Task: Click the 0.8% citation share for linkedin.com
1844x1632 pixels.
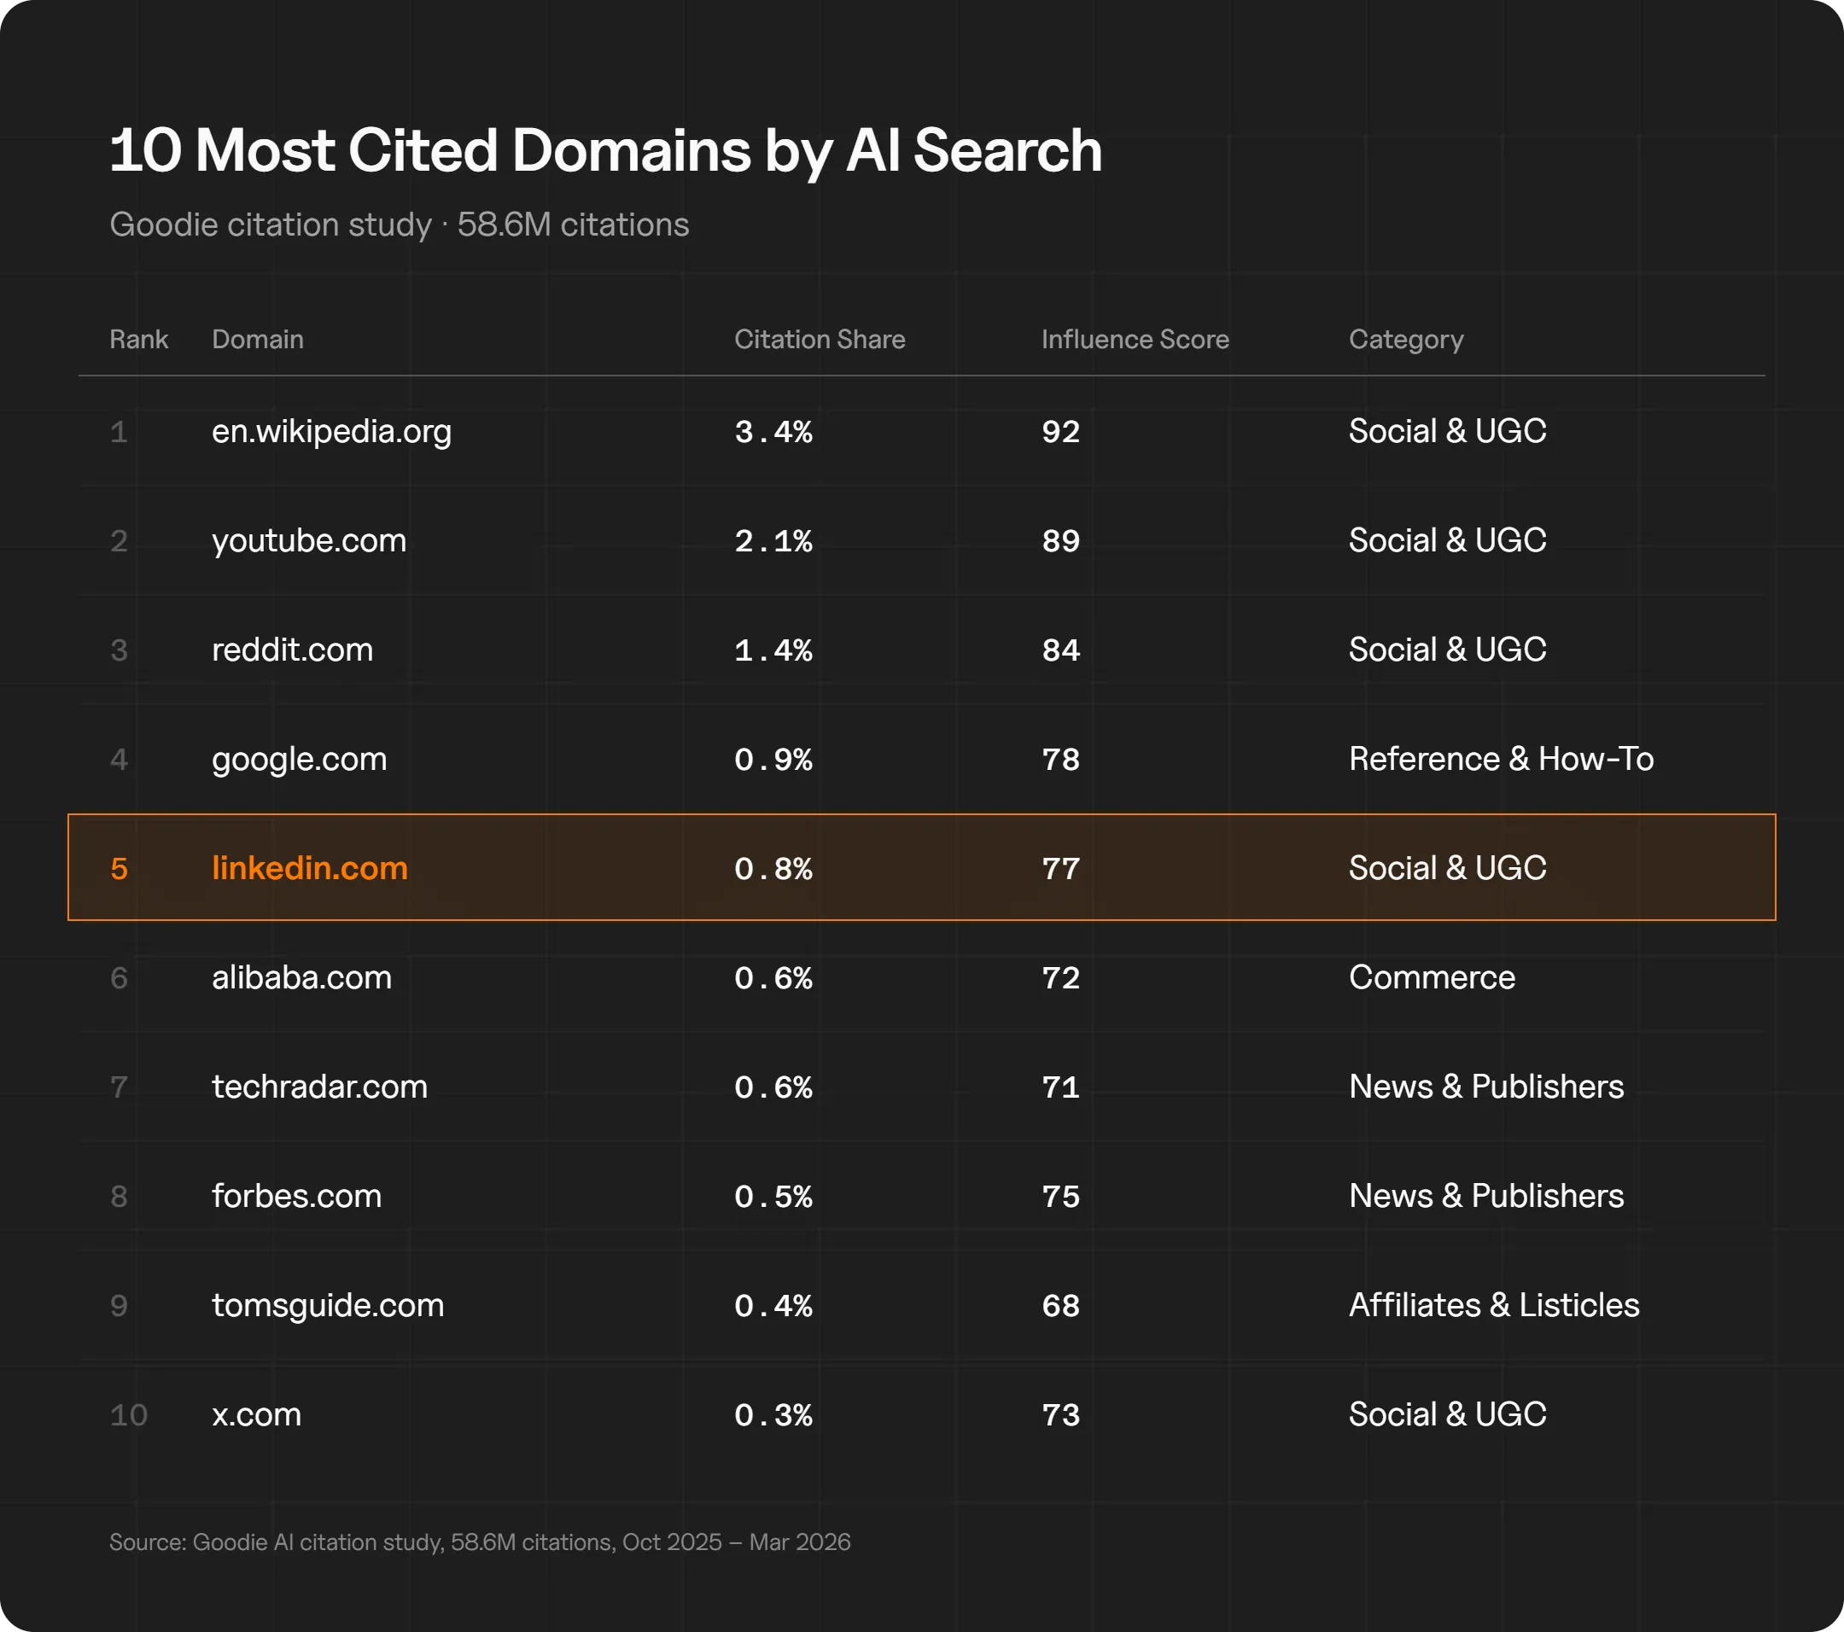Action: (x=773, y=869)
